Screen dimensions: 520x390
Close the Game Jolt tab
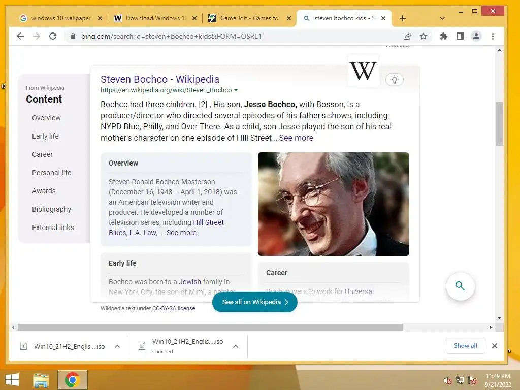point(289,19)
